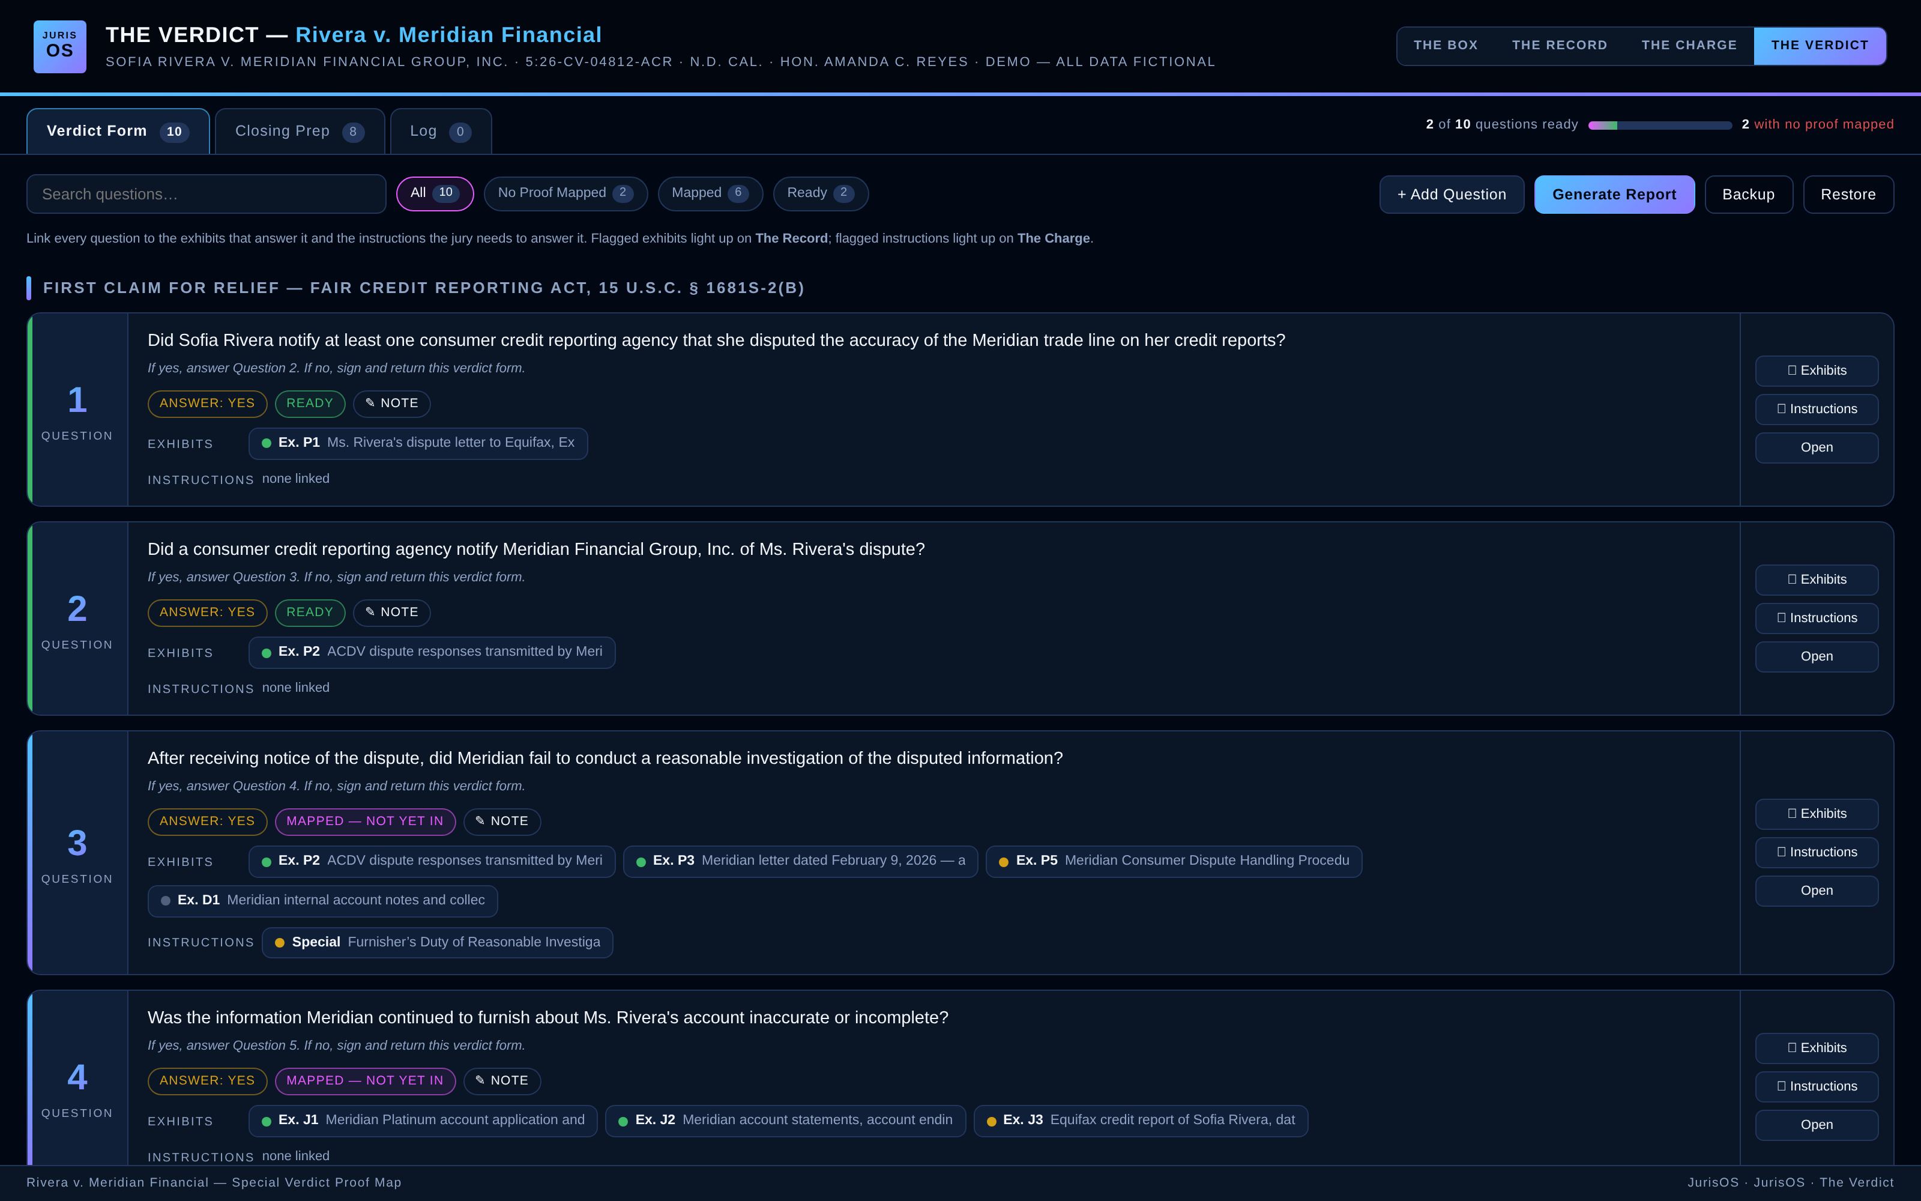1921x1201 pixels.
Task: Click Question 2 title about CRA notifying Meridian
Action: coord(536,549)
